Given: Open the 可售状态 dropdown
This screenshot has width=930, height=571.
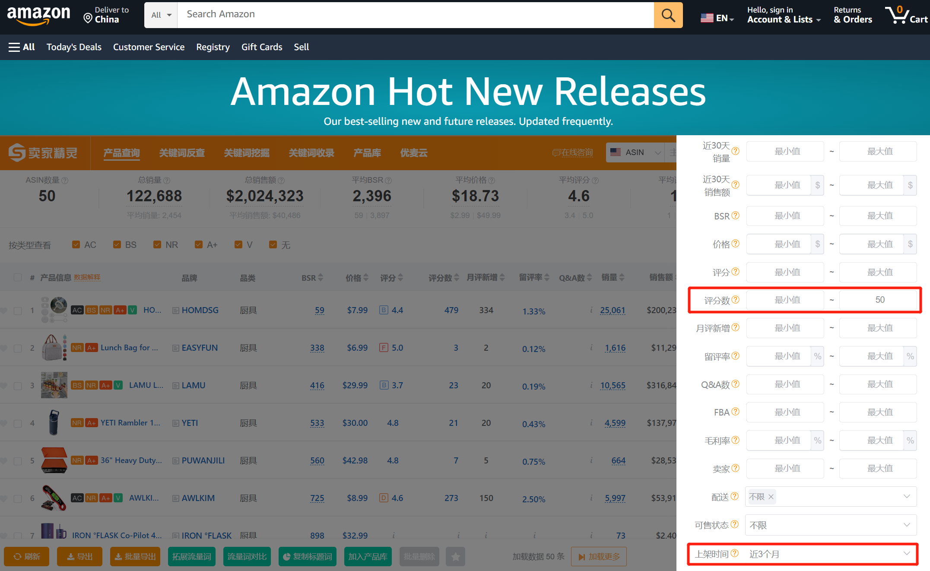Looking at the screenshot, I should click(x=831, y=525).
